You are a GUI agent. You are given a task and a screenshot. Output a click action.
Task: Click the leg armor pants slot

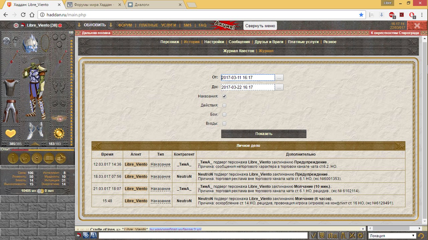[x=10, y=111]
